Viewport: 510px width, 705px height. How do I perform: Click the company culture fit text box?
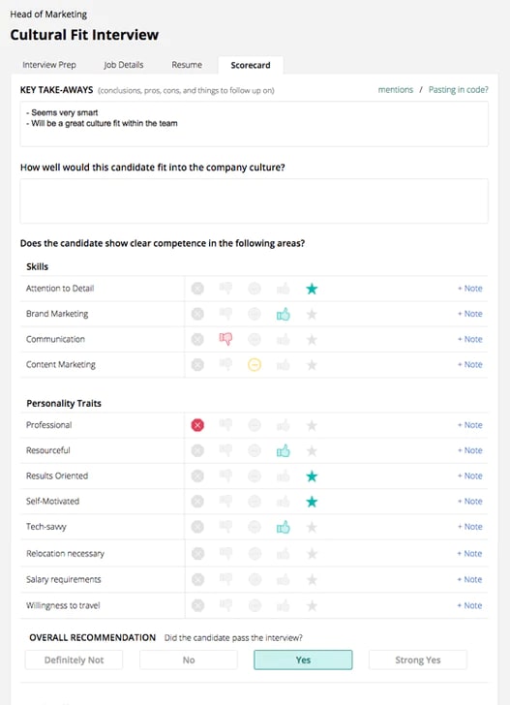(x=254, y=201)
